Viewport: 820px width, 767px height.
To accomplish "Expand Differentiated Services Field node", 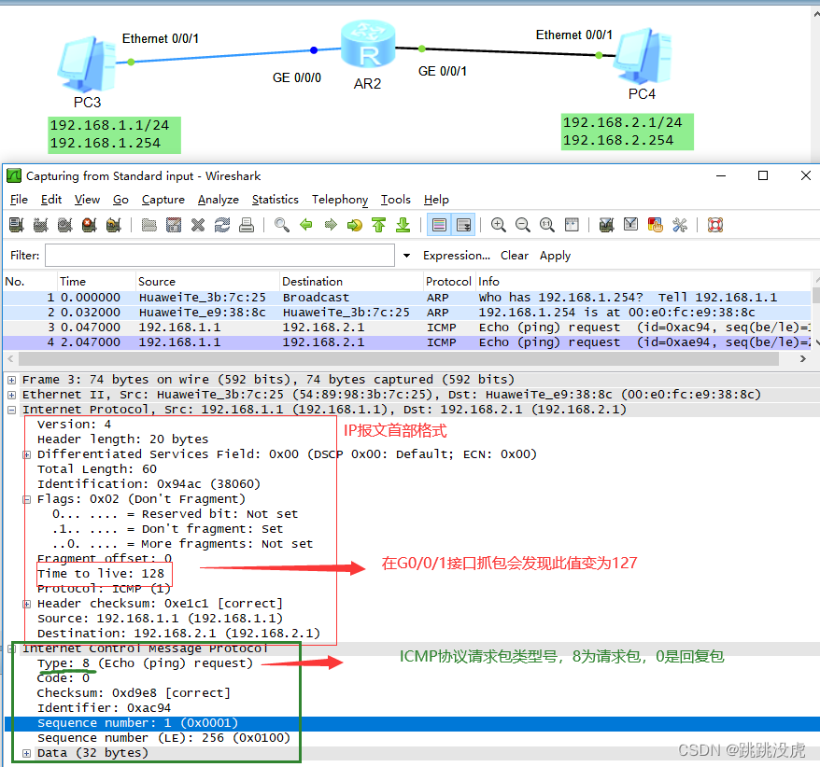I will coord(27,454).
